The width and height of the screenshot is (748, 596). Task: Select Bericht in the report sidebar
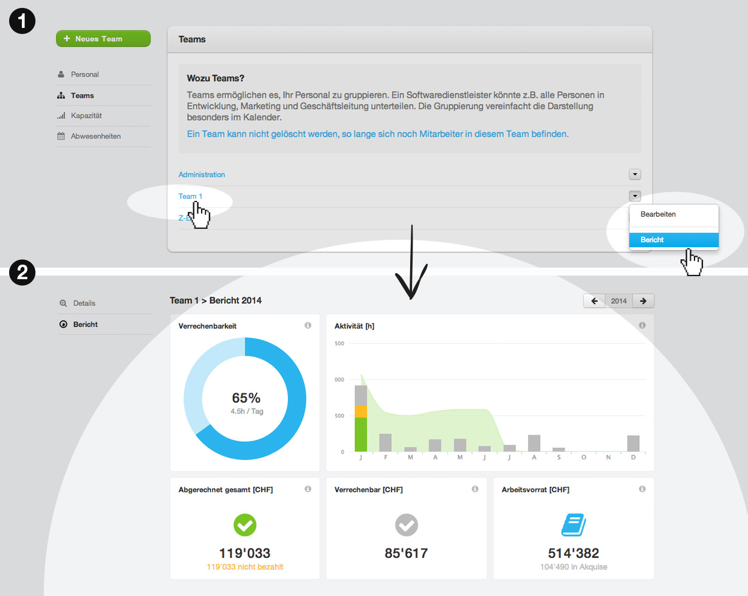click(x=85, y=325)
